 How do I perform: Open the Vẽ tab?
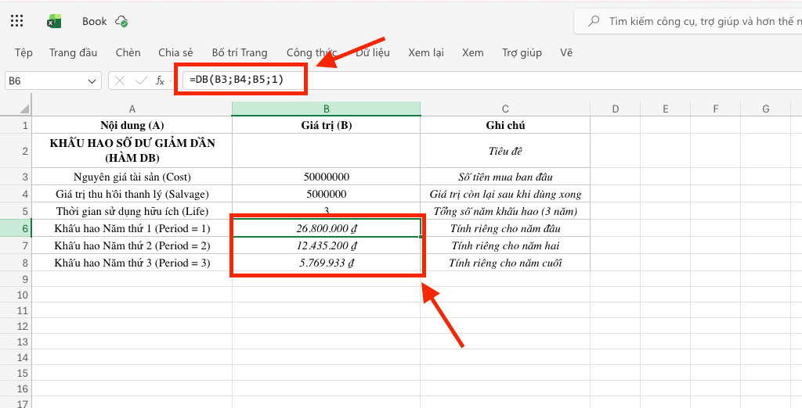point(566,52)
